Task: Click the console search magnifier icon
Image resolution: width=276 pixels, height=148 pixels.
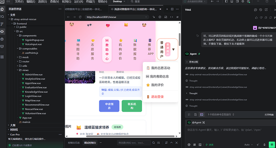Action: point(154,143)
